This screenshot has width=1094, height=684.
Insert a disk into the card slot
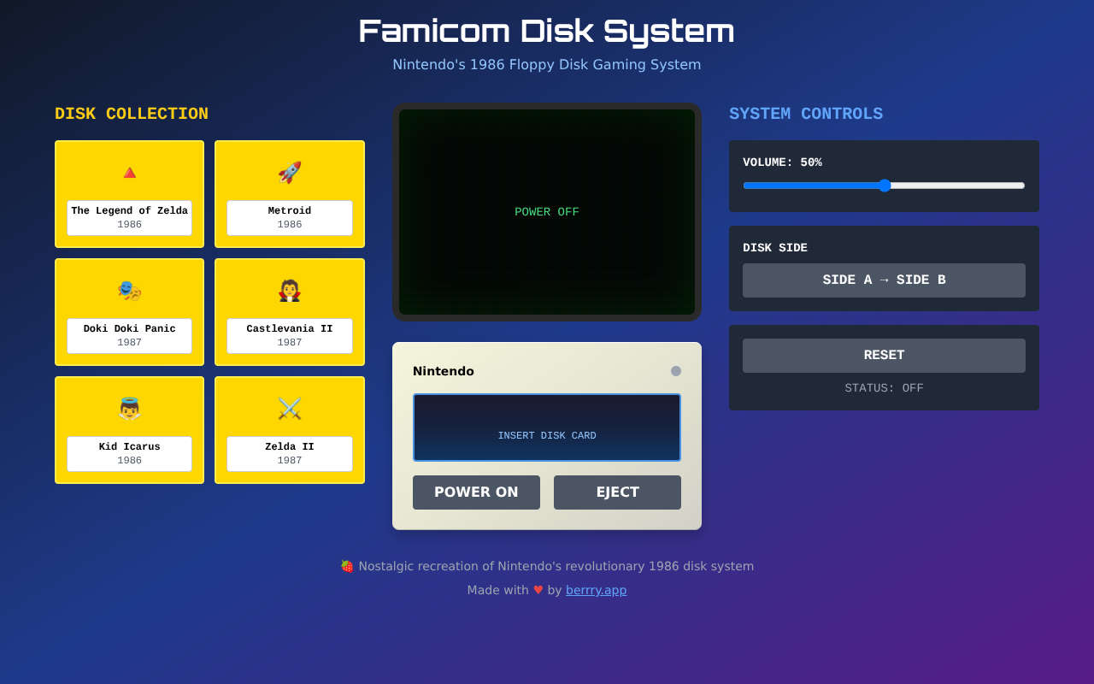pyautogui.click(x=547, y=427)
